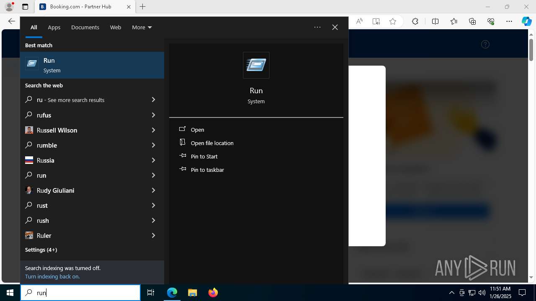Expand the rust suggestion arrow
Viewport: 536px width, 301px height.
pos(153,205)
